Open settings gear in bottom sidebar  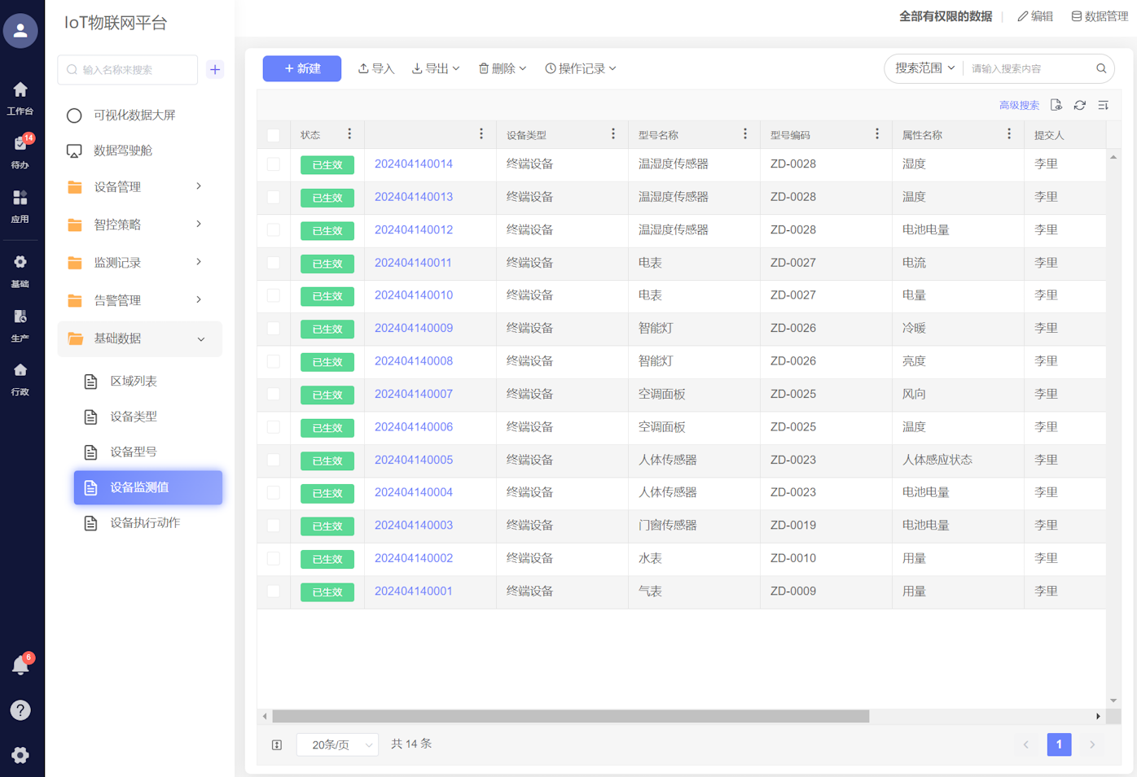[x=20, y=755]
